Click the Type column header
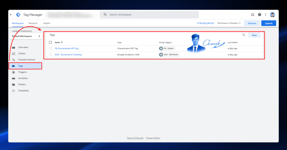The image size is (287, 150). [x=119, y=42]
